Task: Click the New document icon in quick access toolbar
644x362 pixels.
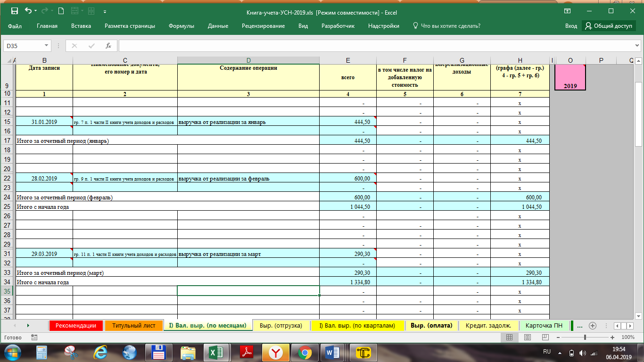Action: [x=61, y=11]
